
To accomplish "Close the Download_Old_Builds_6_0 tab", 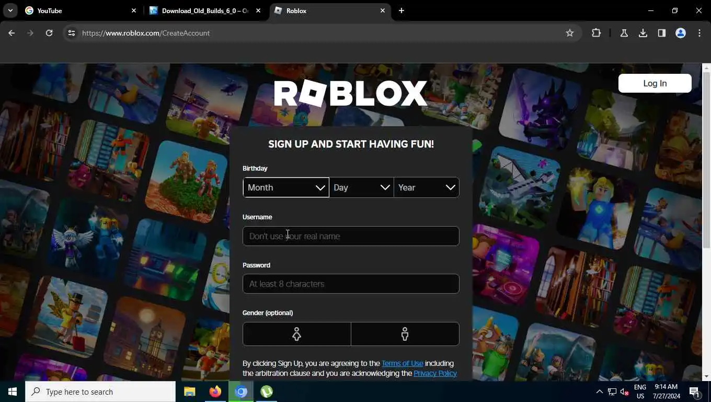I will pyautogui.click(x=258, y=10).
